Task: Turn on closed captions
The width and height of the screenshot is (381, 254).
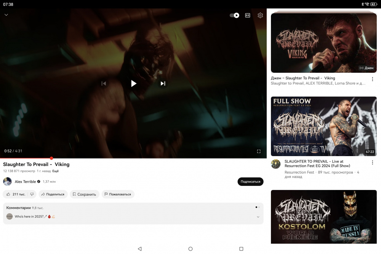Action: [x=248, y=15]
